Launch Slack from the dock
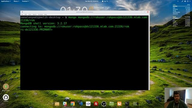This screenshot has width=192, height=108. (65, 104)
